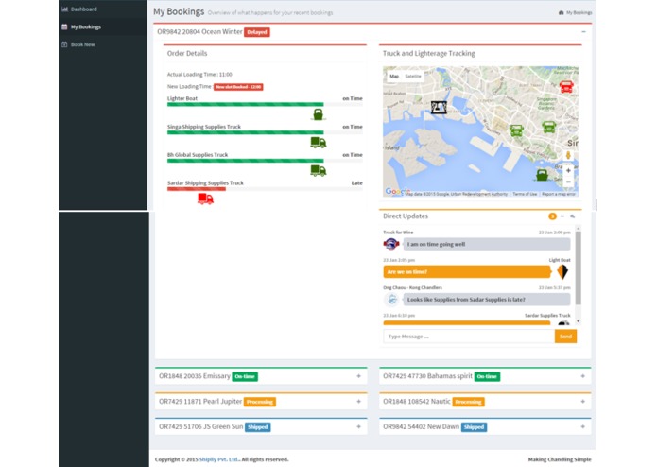Click the red bus marker on map

(566, 87)
